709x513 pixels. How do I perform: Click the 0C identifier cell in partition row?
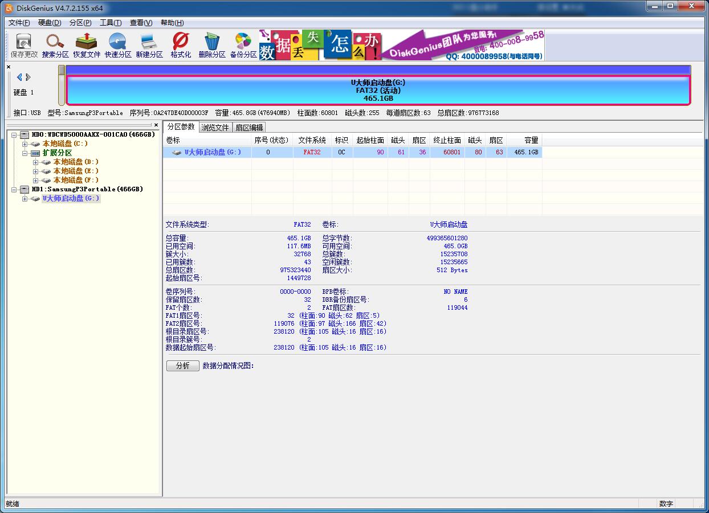tap(342, 153)
